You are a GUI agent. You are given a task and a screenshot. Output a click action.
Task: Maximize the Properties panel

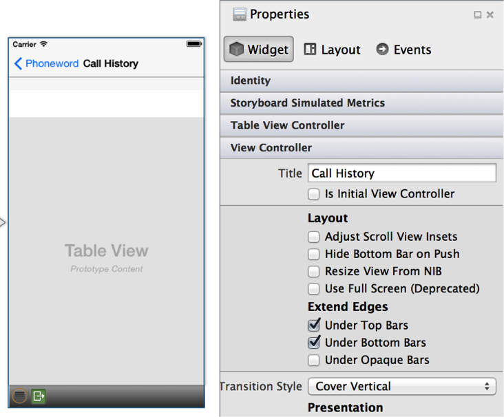[478, 15]
